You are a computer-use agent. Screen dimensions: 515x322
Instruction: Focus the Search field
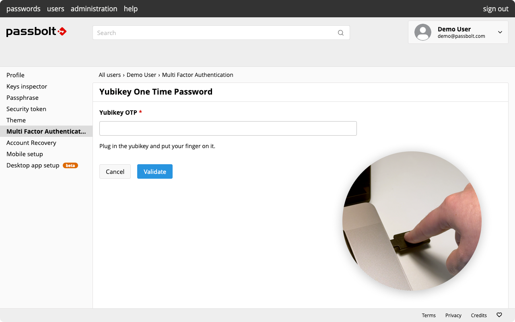click(x=221, y=33)
